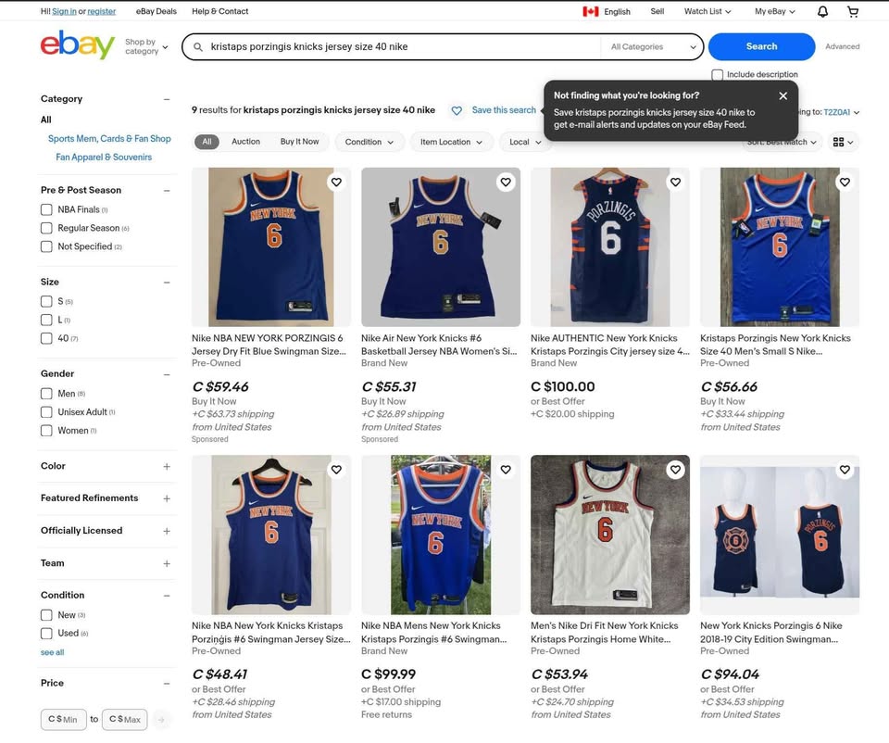This screenshot has width=889, height=743.
Task: Open the All Categories dropdown
Action: point(653,47)
